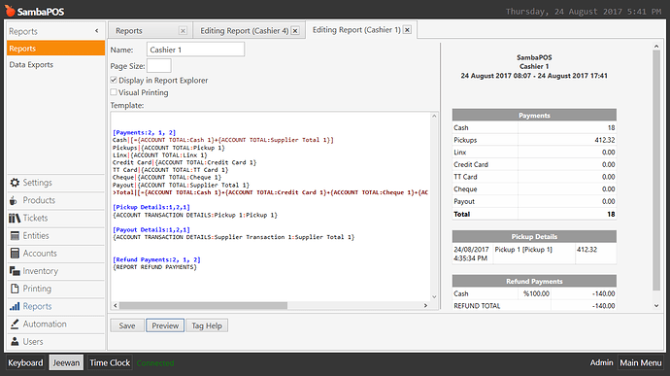Click the Connected status text
The width and height of the screenshot is (670, 376).
(x=155, y=362)
